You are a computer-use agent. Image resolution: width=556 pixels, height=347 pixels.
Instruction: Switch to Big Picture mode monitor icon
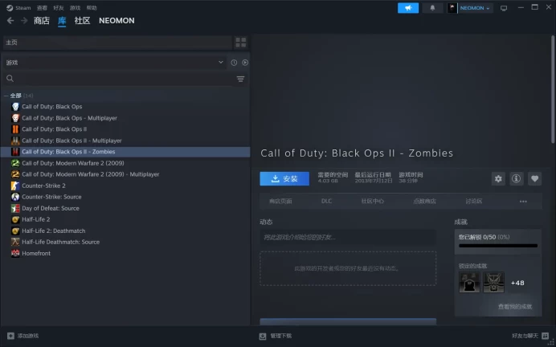(504, 8)
